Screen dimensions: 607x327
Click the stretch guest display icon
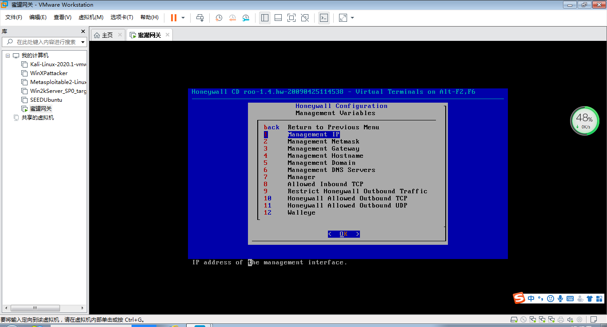click(x=343, y=18)
